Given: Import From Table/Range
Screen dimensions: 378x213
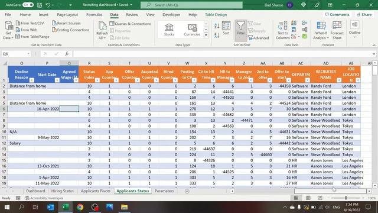Looking at the screenshot, I should (32, 37).
